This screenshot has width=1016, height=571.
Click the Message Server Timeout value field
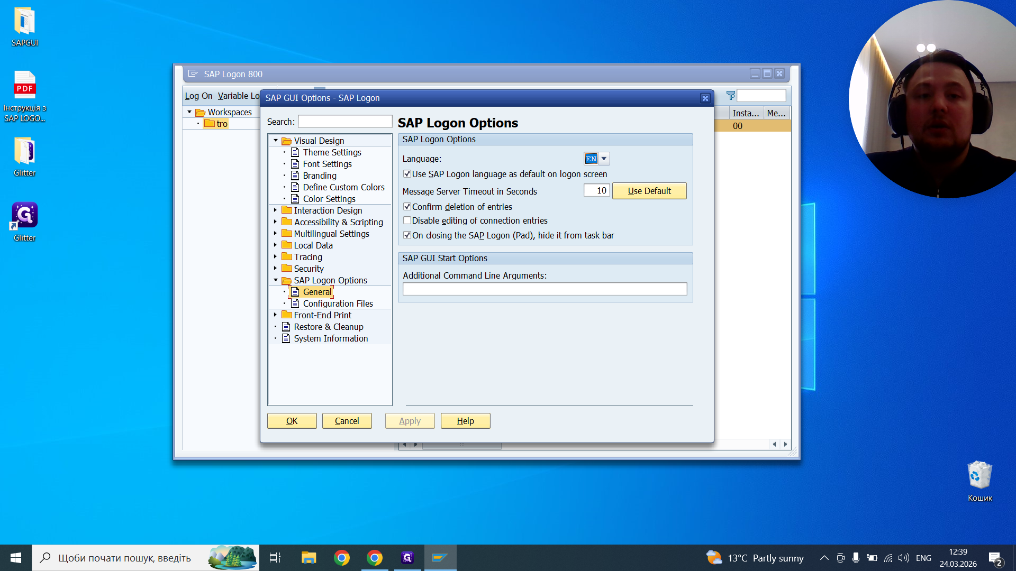596,190
